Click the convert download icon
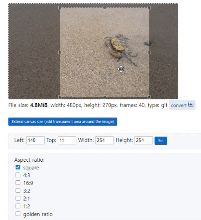Image resolution: width=201 pixels, height=220 pixels. click(191, 104)
